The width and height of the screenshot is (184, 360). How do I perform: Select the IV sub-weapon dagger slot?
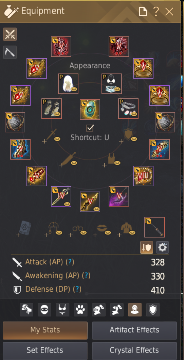(x=61, y=196)
